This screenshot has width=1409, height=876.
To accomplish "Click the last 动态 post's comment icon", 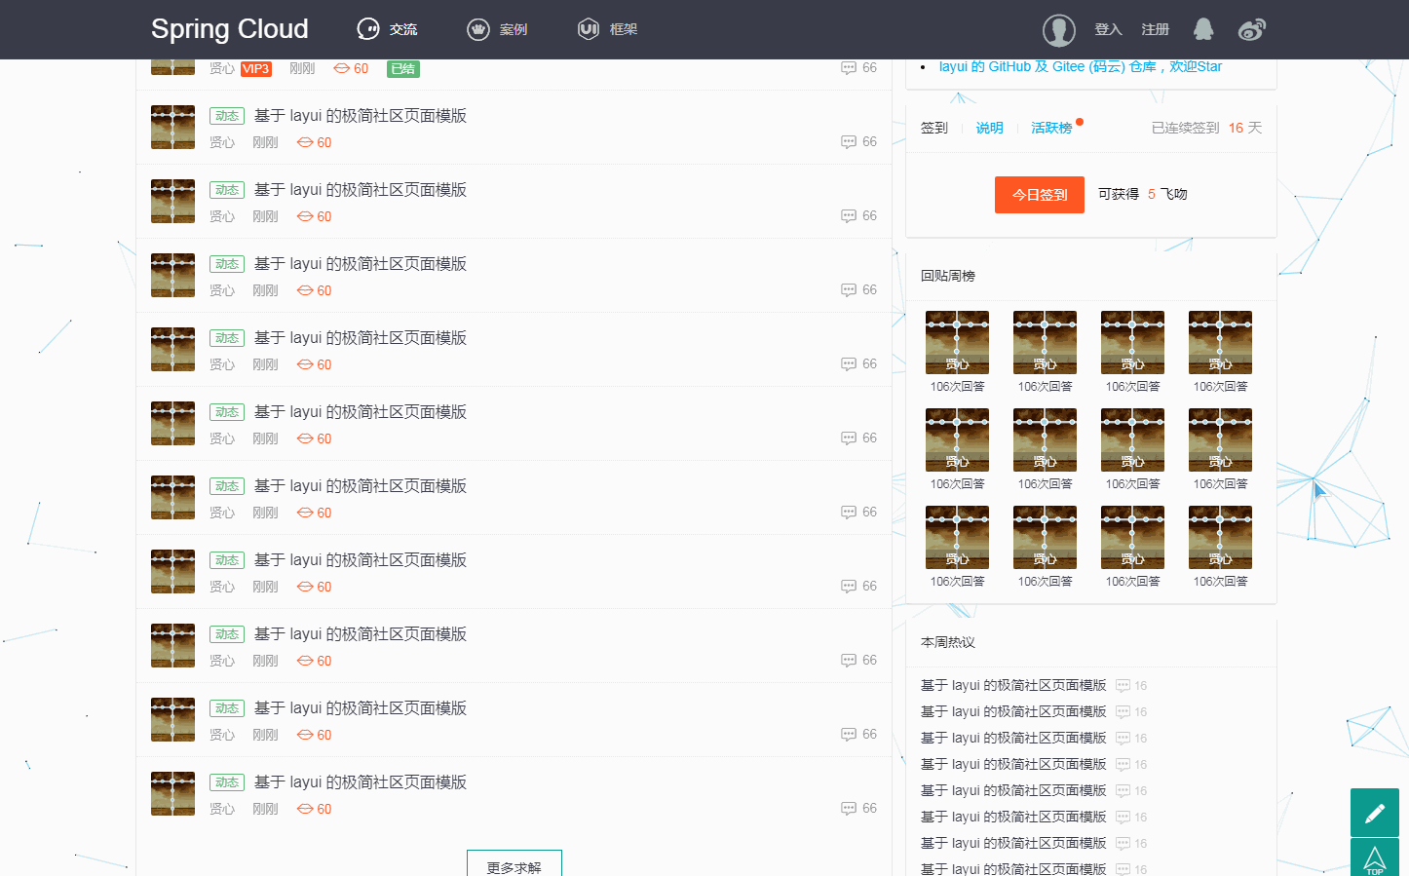I will click(849, 809).
